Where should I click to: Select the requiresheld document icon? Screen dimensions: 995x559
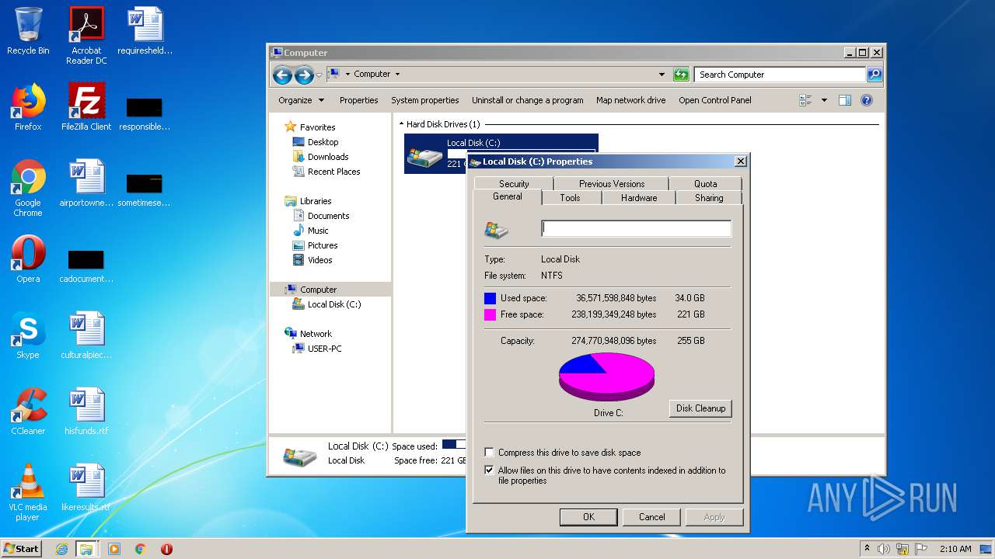145,31
